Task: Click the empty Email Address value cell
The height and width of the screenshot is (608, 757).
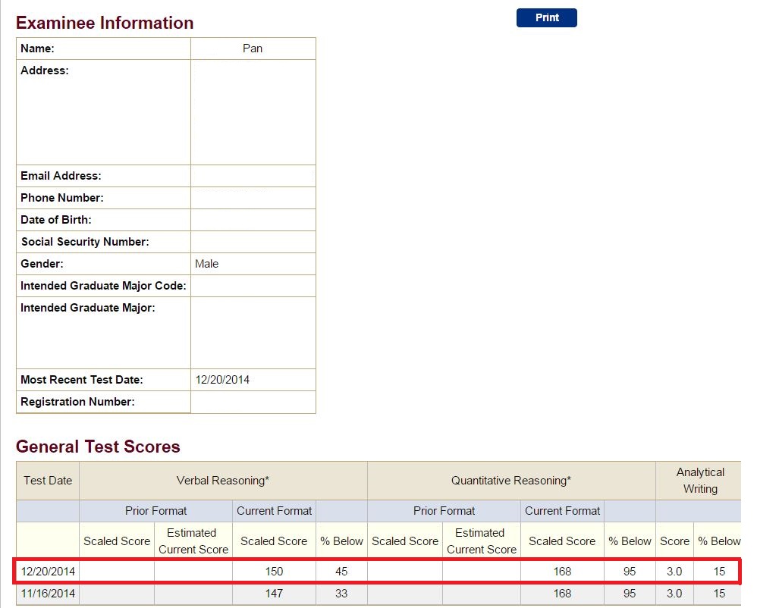Action: (253, 176)
